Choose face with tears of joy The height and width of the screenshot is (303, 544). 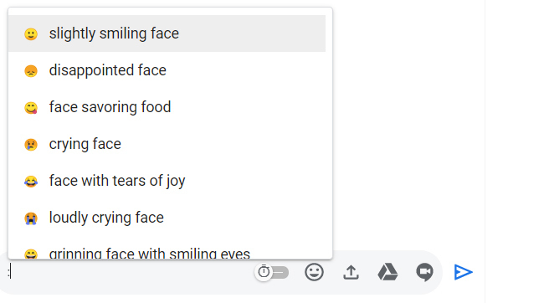(167, 181)
